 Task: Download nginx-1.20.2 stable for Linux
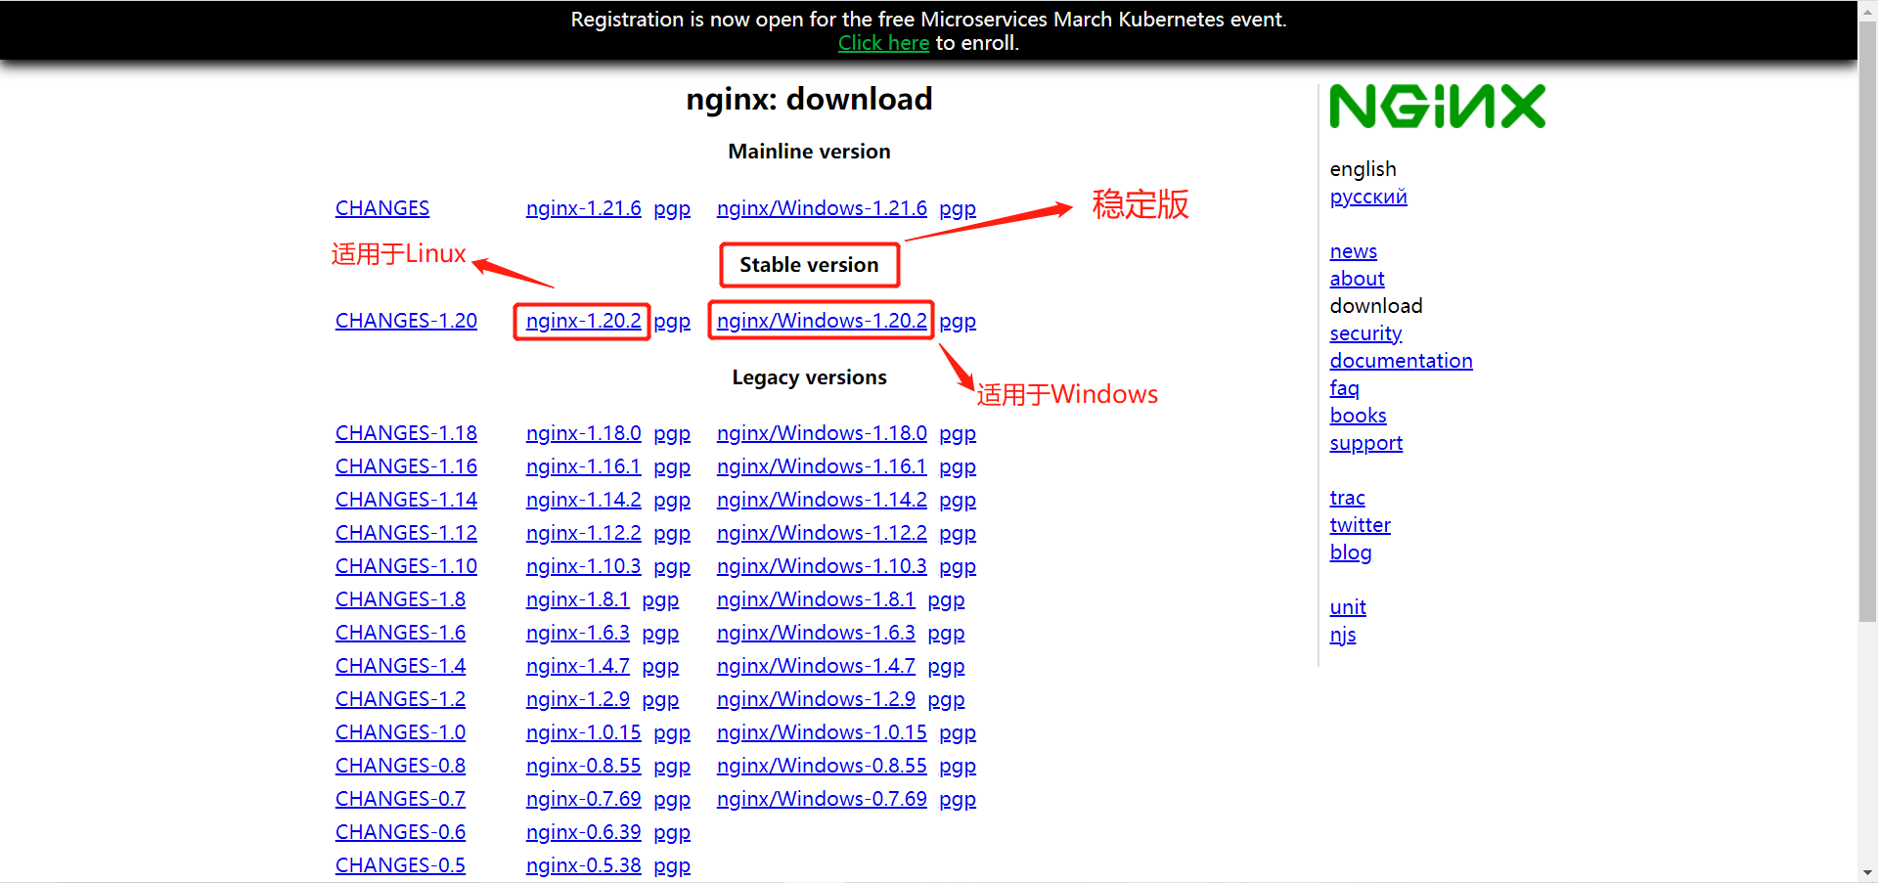coord(583,321)
